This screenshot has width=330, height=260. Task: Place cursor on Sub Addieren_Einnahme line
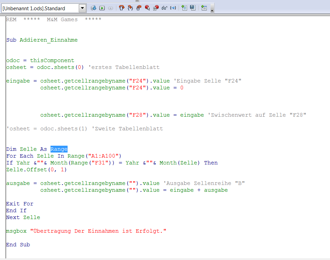point(42,40)
